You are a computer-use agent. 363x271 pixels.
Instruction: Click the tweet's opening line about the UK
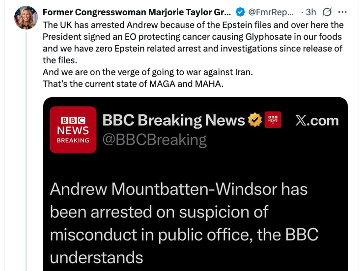(193, 25)
